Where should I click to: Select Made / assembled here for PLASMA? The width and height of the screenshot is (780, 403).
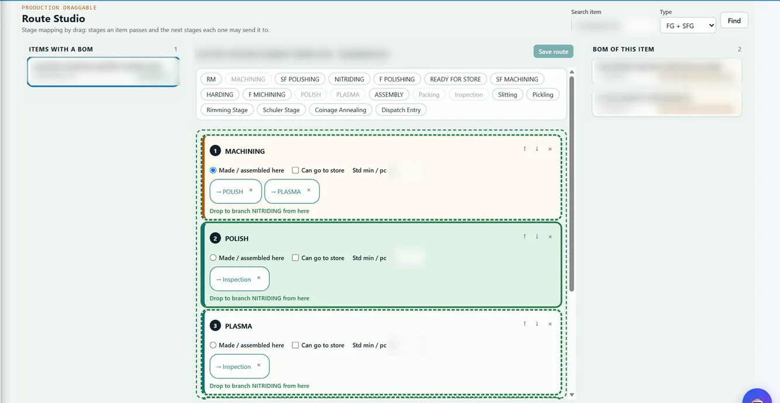point(213,345)
